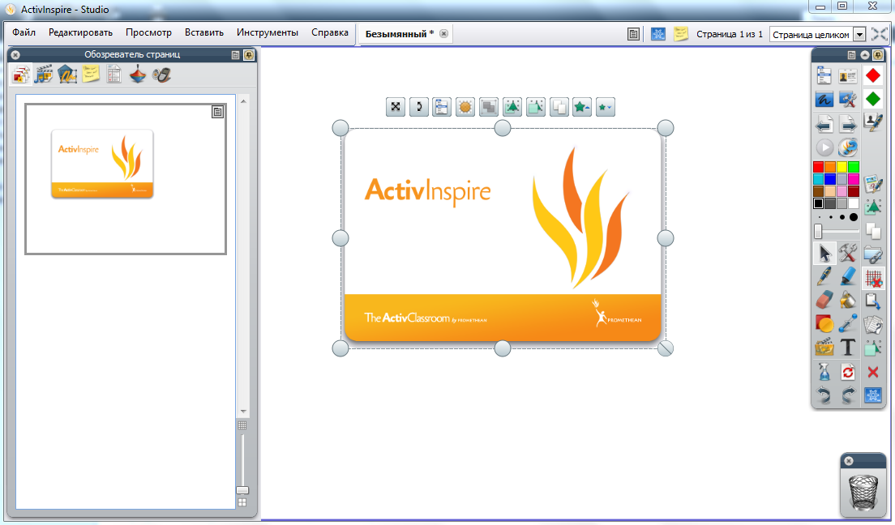895x525 pixels.
Task: Toggle the blue snowflake icon in menu bar
Action: pos(658,34)
